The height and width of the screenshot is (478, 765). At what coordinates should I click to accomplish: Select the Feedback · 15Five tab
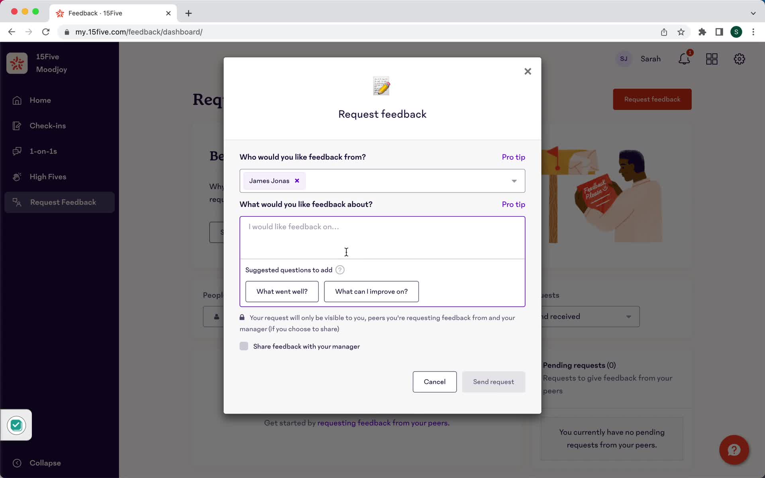113,13
